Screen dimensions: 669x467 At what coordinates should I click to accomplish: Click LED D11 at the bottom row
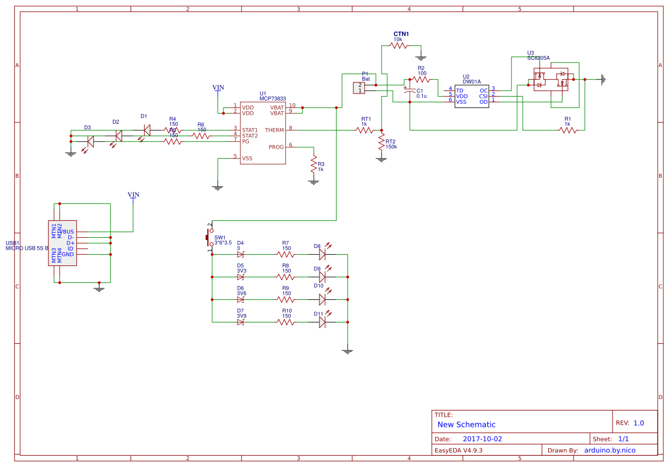tap(322, 322)
